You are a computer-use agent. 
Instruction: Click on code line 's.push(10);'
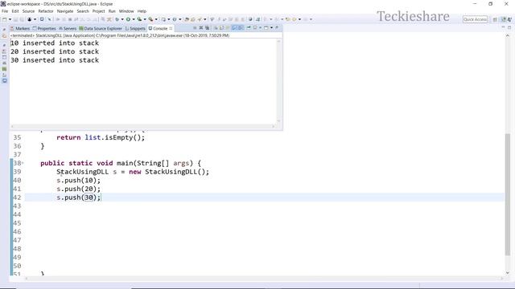pyautogui.click(x=79, y=180)
